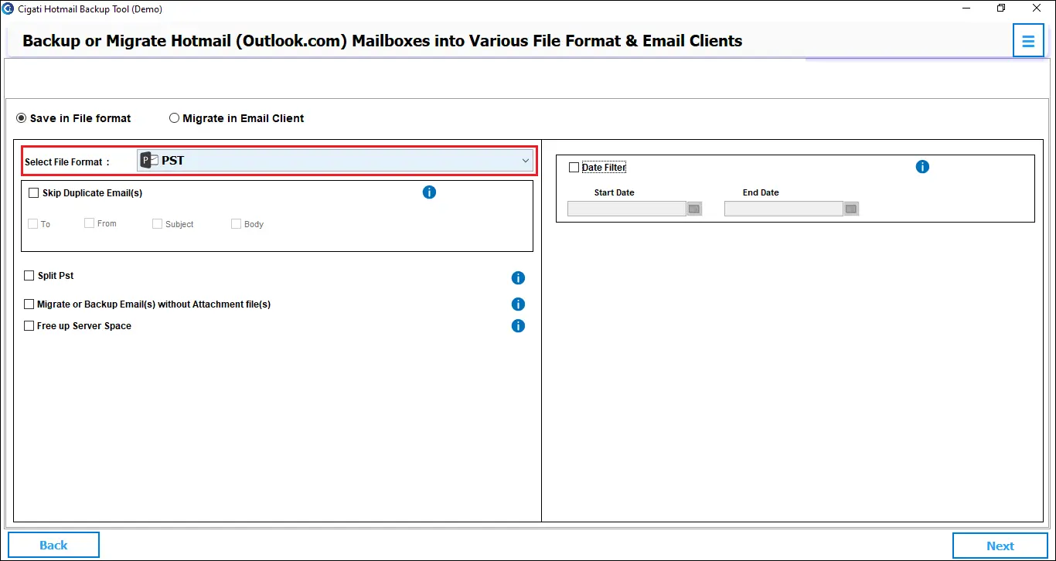Check Migrate or Backup Email(s) without Attachment

pos(29,304)
